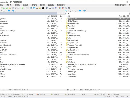
Task: Open the 文件(F) menu
Action: point(9,5)
